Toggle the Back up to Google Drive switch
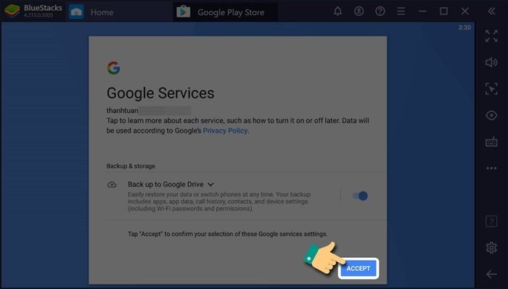The height and width of the screenshot is (289, 508). (360, 196)
